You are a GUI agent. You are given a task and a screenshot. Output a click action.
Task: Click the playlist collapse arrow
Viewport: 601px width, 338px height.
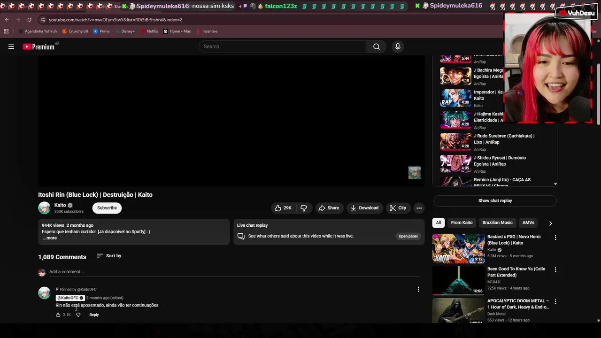(x=555, y=184)
